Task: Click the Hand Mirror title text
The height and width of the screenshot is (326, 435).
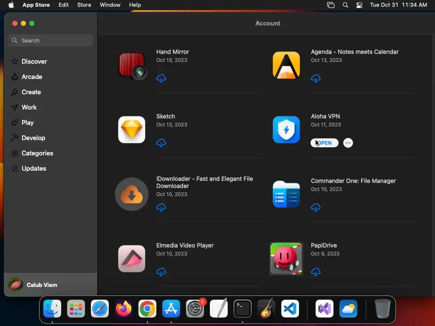Action: [172, 52]
